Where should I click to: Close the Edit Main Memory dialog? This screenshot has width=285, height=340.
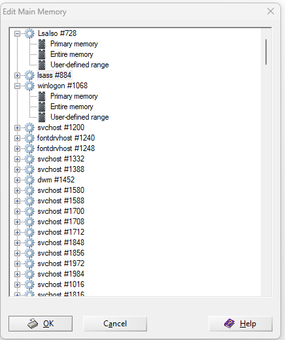271,11
